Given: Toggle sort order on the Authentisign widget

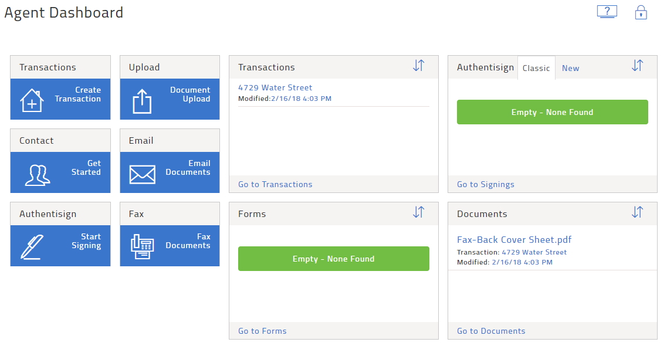Looking at the screenshot, I should 637,66.
